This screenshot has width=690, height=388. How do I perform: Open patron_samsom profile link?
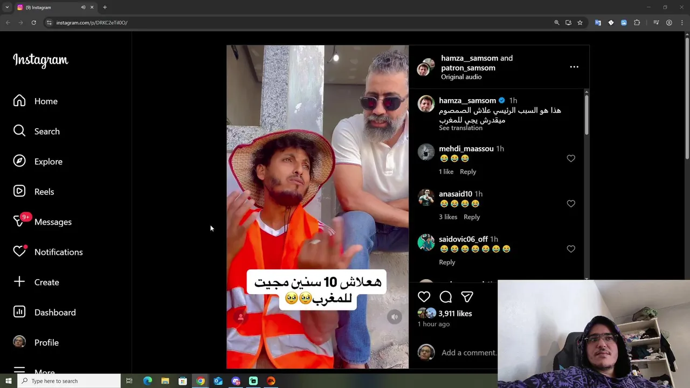[x=468, y=68]
